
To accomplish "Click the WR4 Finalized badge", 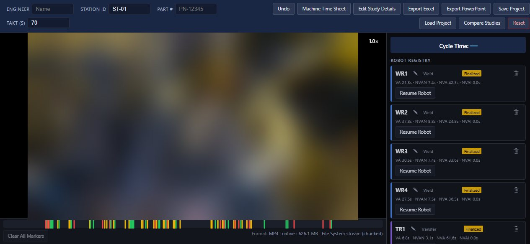I will 472,190.
